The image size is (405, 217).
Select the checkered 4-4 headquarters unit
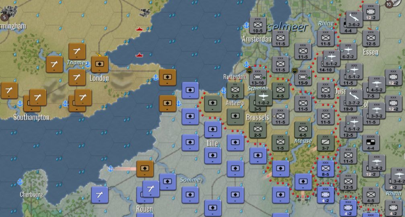tap(371, 143)
